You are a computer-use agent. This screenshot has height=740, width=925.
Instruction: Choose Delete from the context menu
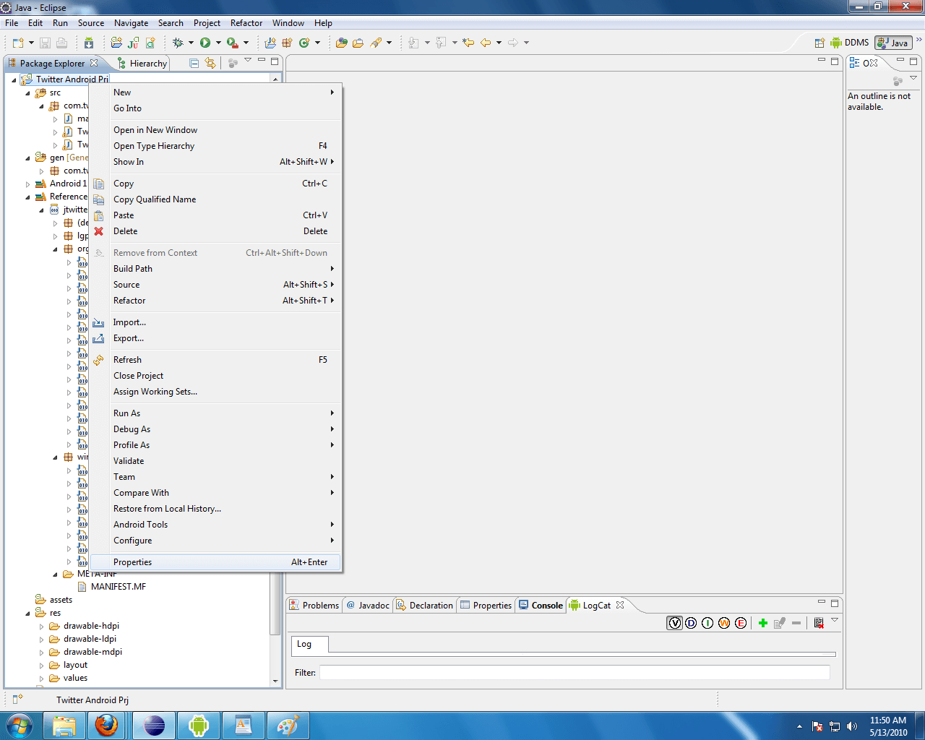point(215,231)
